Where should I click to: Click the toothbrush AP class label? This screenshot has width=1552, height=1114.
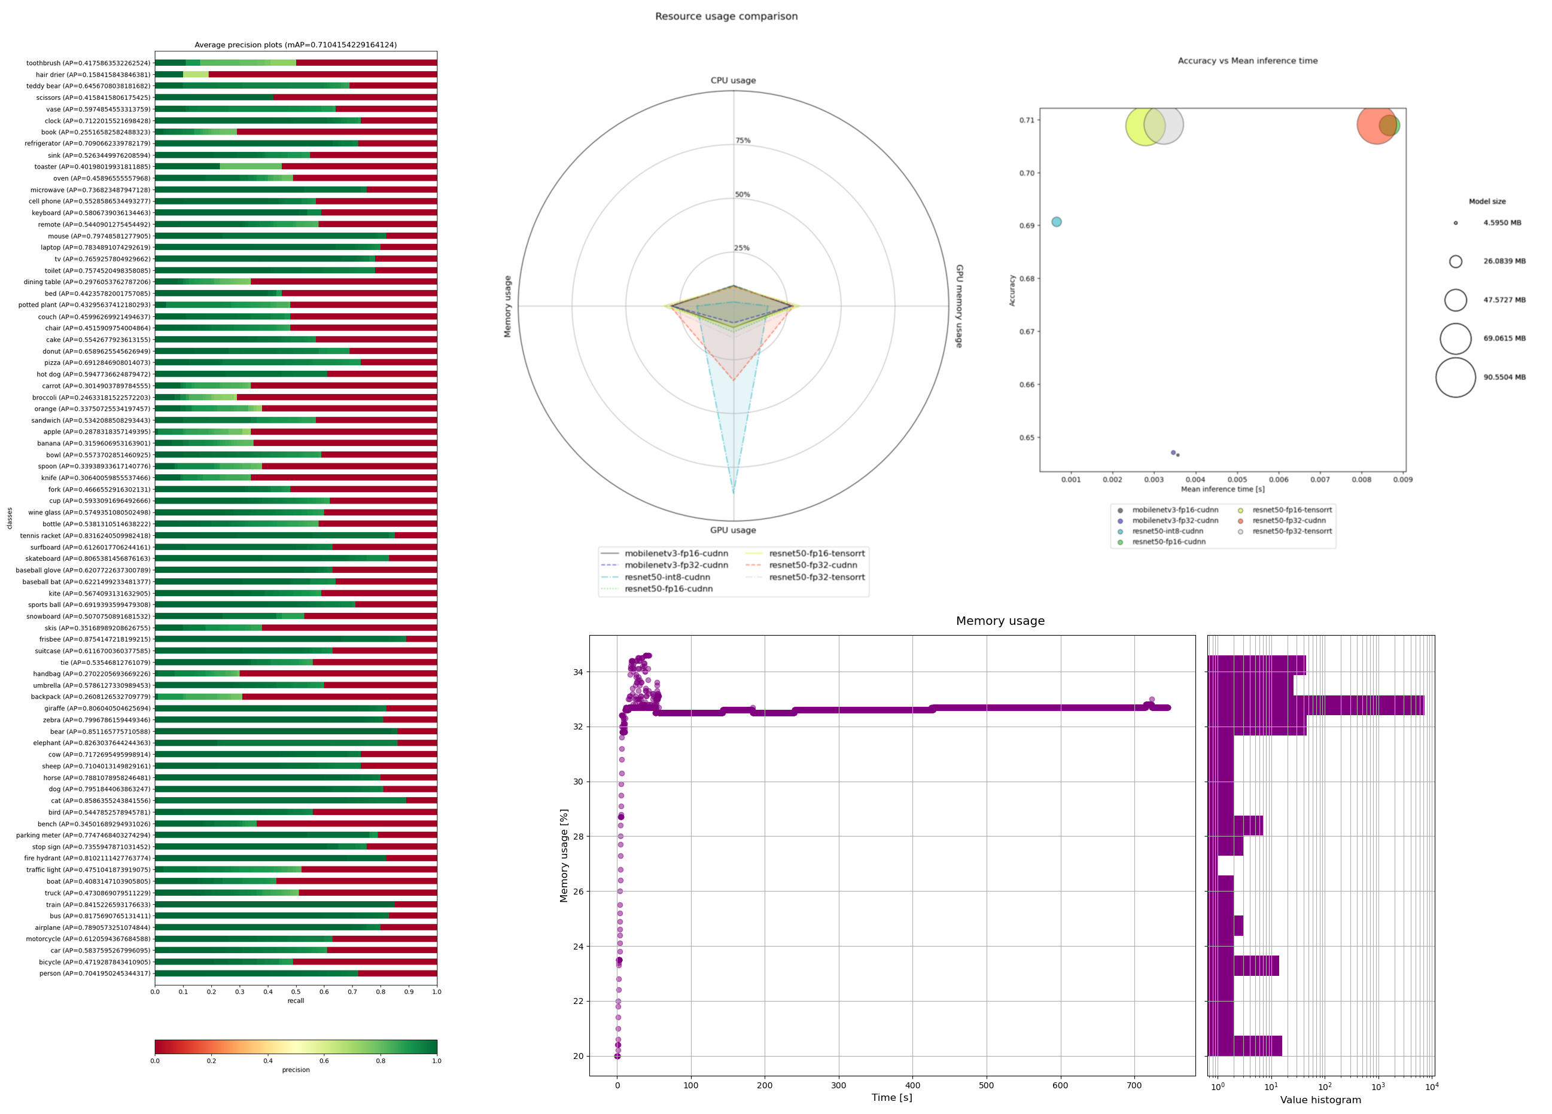coord(87,63)
